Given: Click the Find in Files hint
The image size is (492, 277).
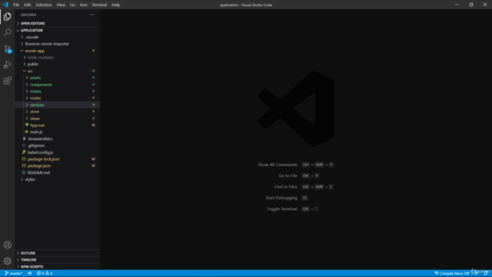Looking at the screenshot, I should 285,187.
